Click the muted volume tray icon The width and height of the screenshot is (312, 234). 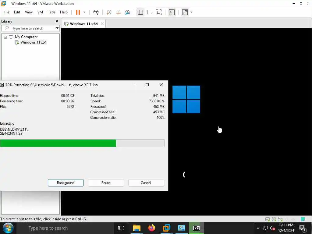[272, 228]
